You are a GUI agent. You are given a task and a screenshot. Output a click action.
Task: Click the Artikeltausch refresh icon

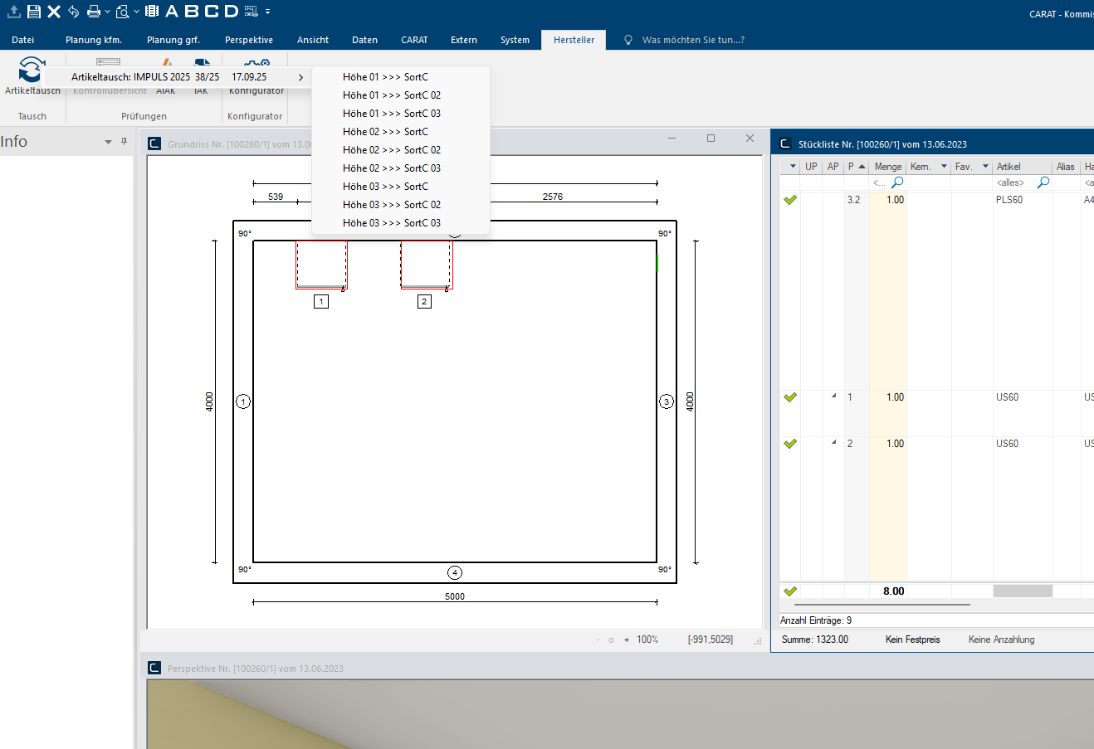(x=32, y=70)
